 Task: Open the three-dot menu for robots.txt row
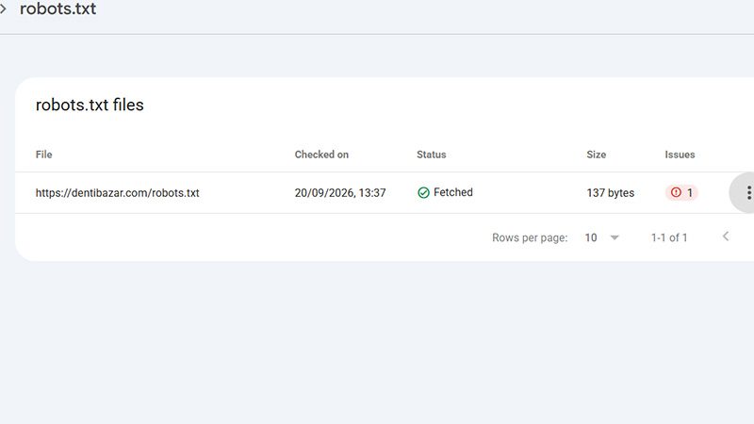tap(748, 193)
